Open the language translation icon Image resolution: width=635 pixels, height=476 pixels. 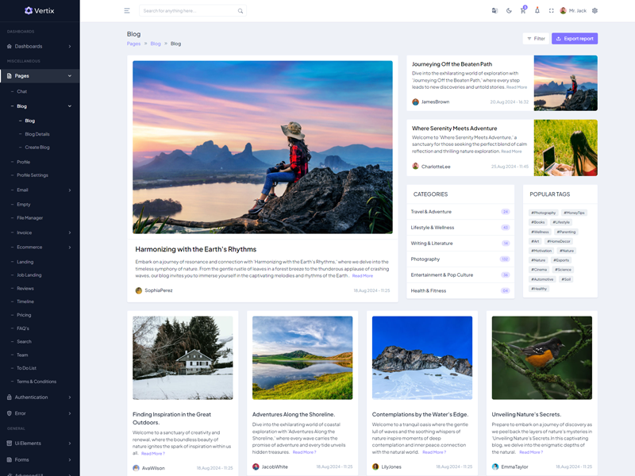495,10
